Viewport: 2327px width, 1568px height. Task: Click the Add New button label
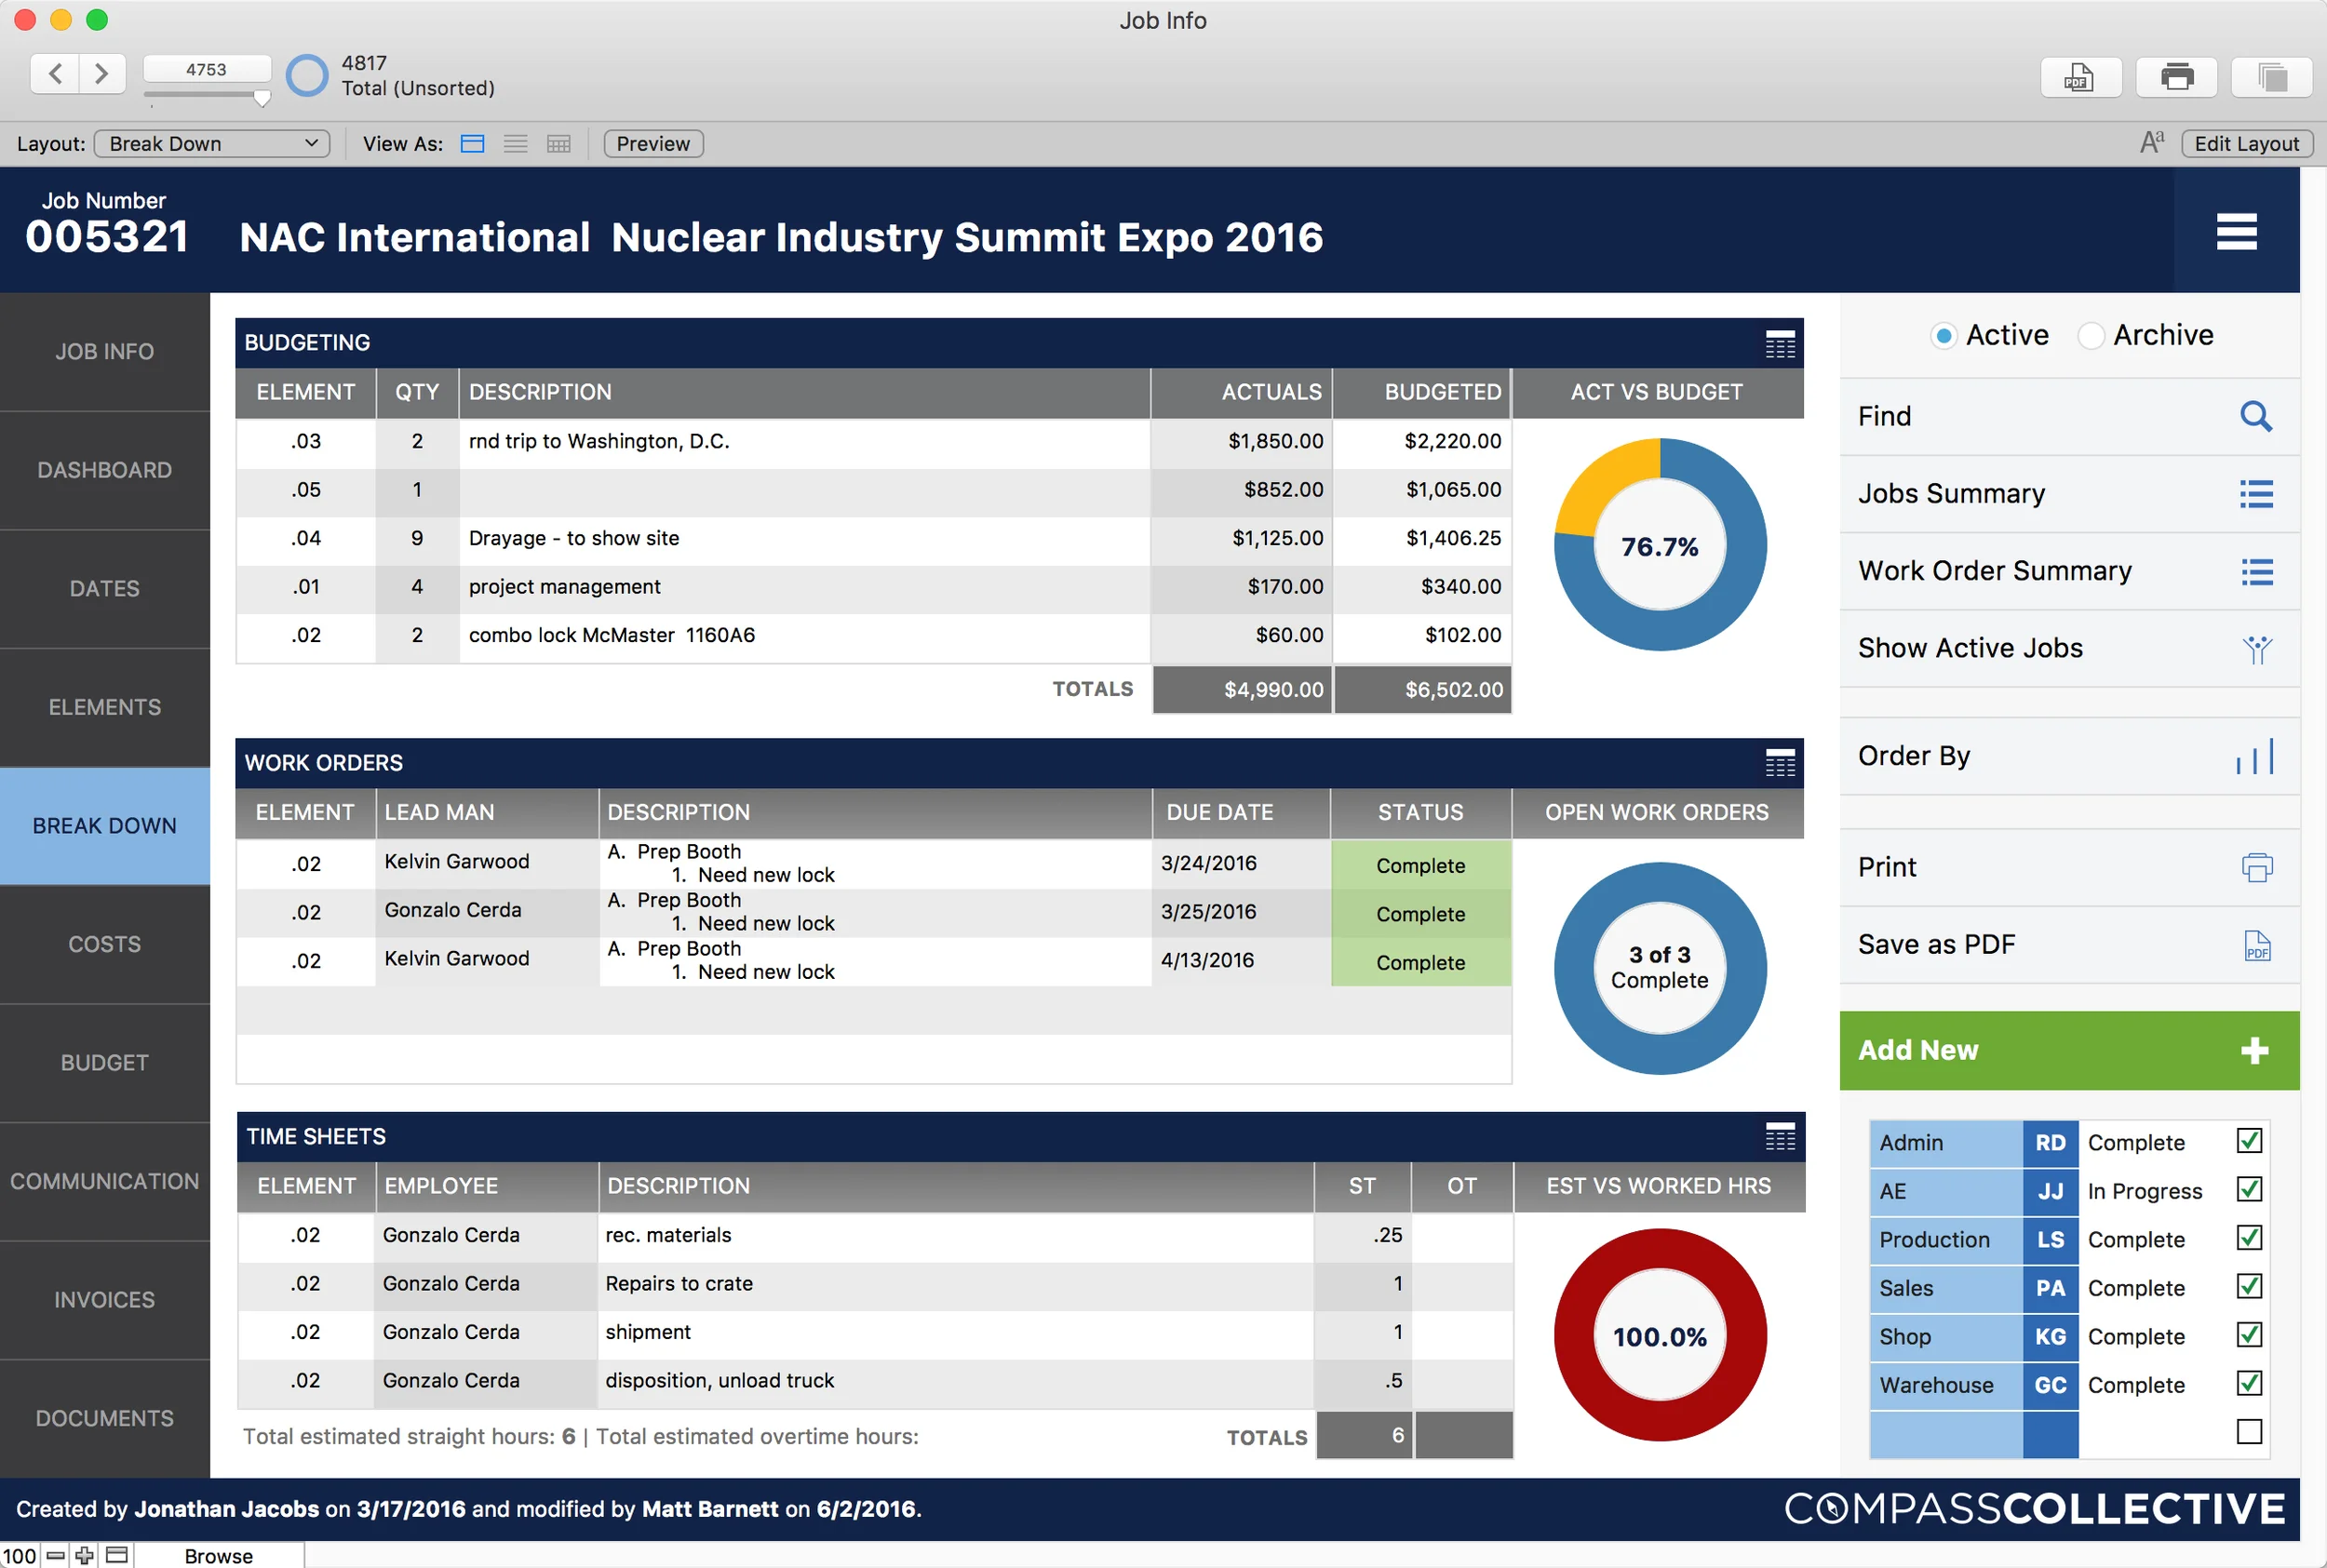tap(1918, 1050)
